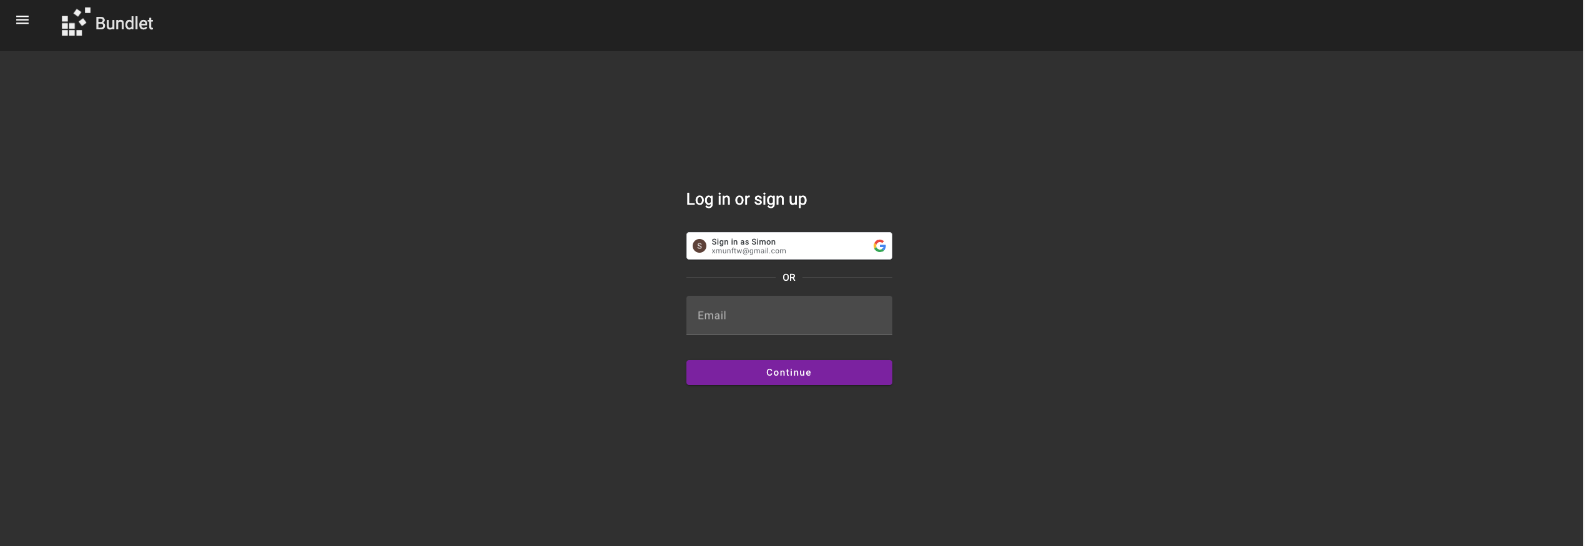This screenshot has height=546, width=1585.
Task: Click the Google G logo
Action: pos(879,246)
